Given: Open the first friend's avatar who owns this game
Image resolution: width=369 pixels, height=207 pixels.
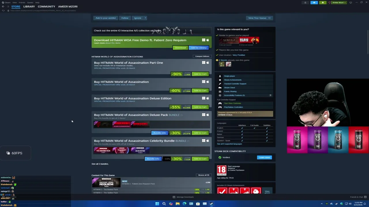Looking at the screenshot, I should (x=221, y=64).
